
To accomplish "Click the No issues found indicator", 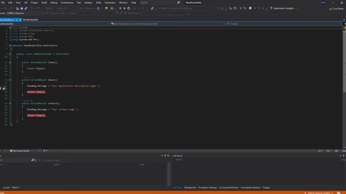I will (x=19, y=151).
